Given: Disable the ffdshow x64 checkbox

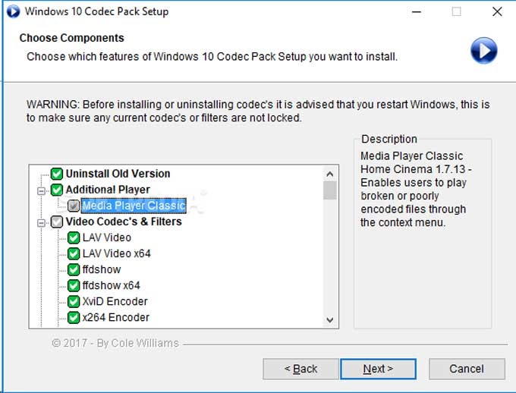Looking at the screenshot, I should coord(74,286).
